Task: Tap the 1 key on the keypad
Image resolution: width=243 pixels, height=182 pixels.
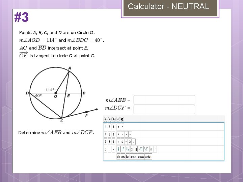Action: (106, 127)
